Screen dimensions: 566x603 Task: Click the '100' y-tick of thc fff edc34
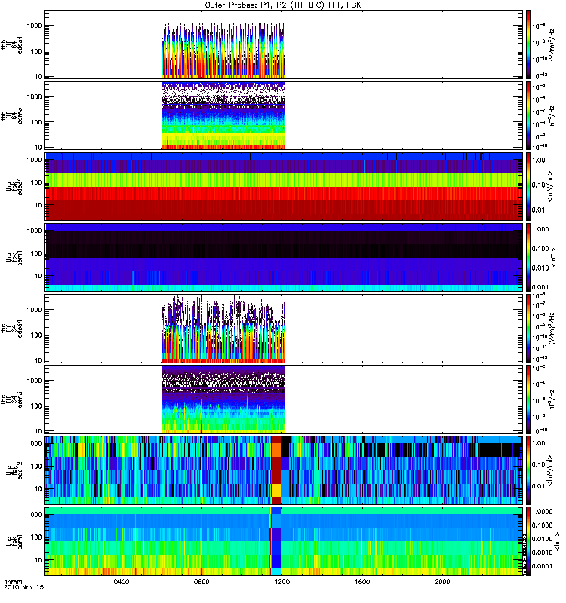coord(35,335)
